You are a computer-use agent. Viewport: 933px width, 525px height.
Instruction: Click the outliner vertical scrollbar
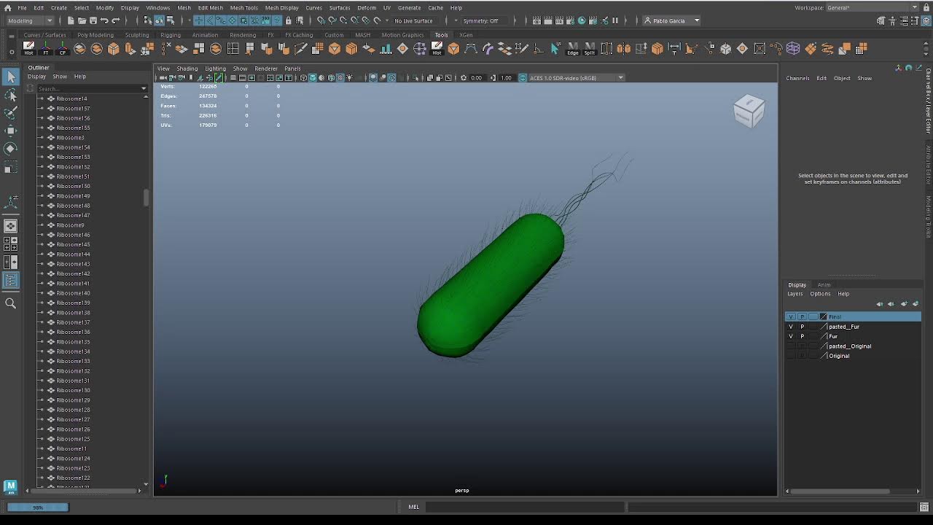point(146,197)
